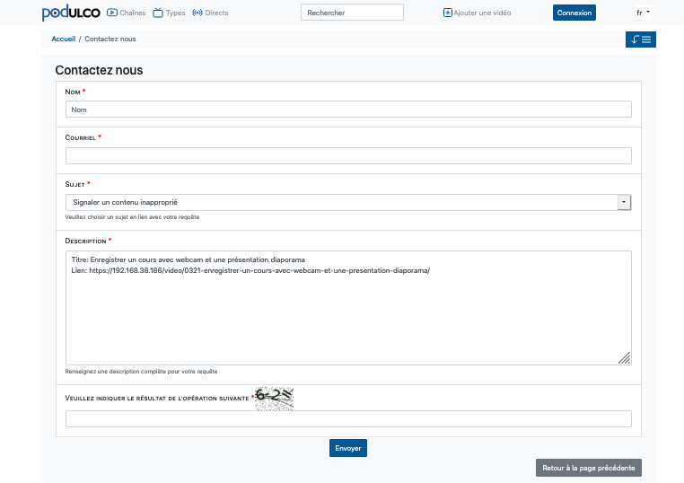Click the Chaînes play icon

(x=112, y=13)
